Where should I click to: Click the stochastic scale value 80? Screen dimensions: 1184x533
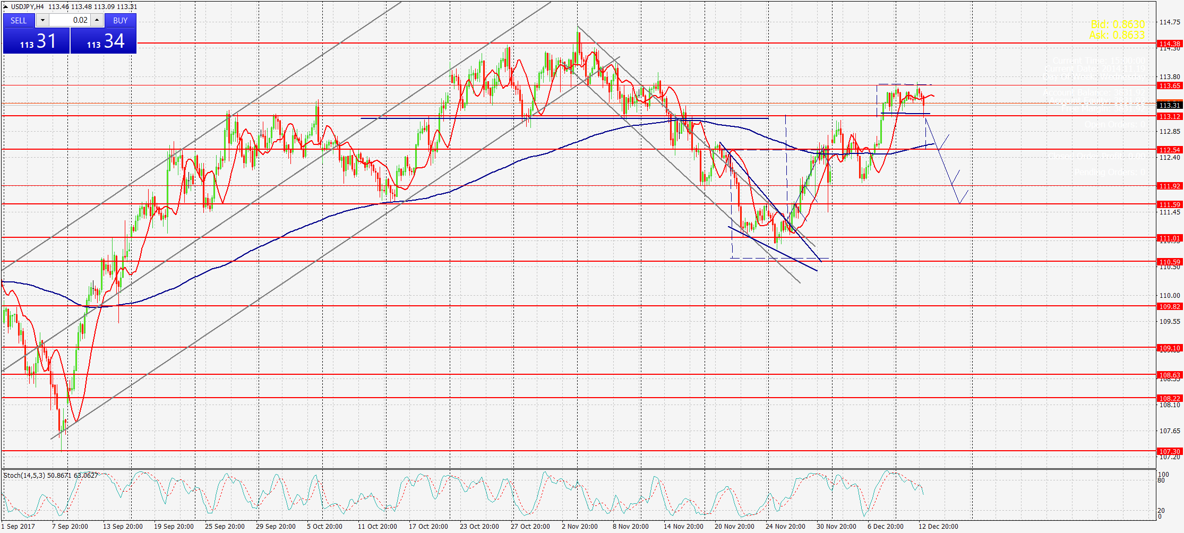coord(1161,480)
